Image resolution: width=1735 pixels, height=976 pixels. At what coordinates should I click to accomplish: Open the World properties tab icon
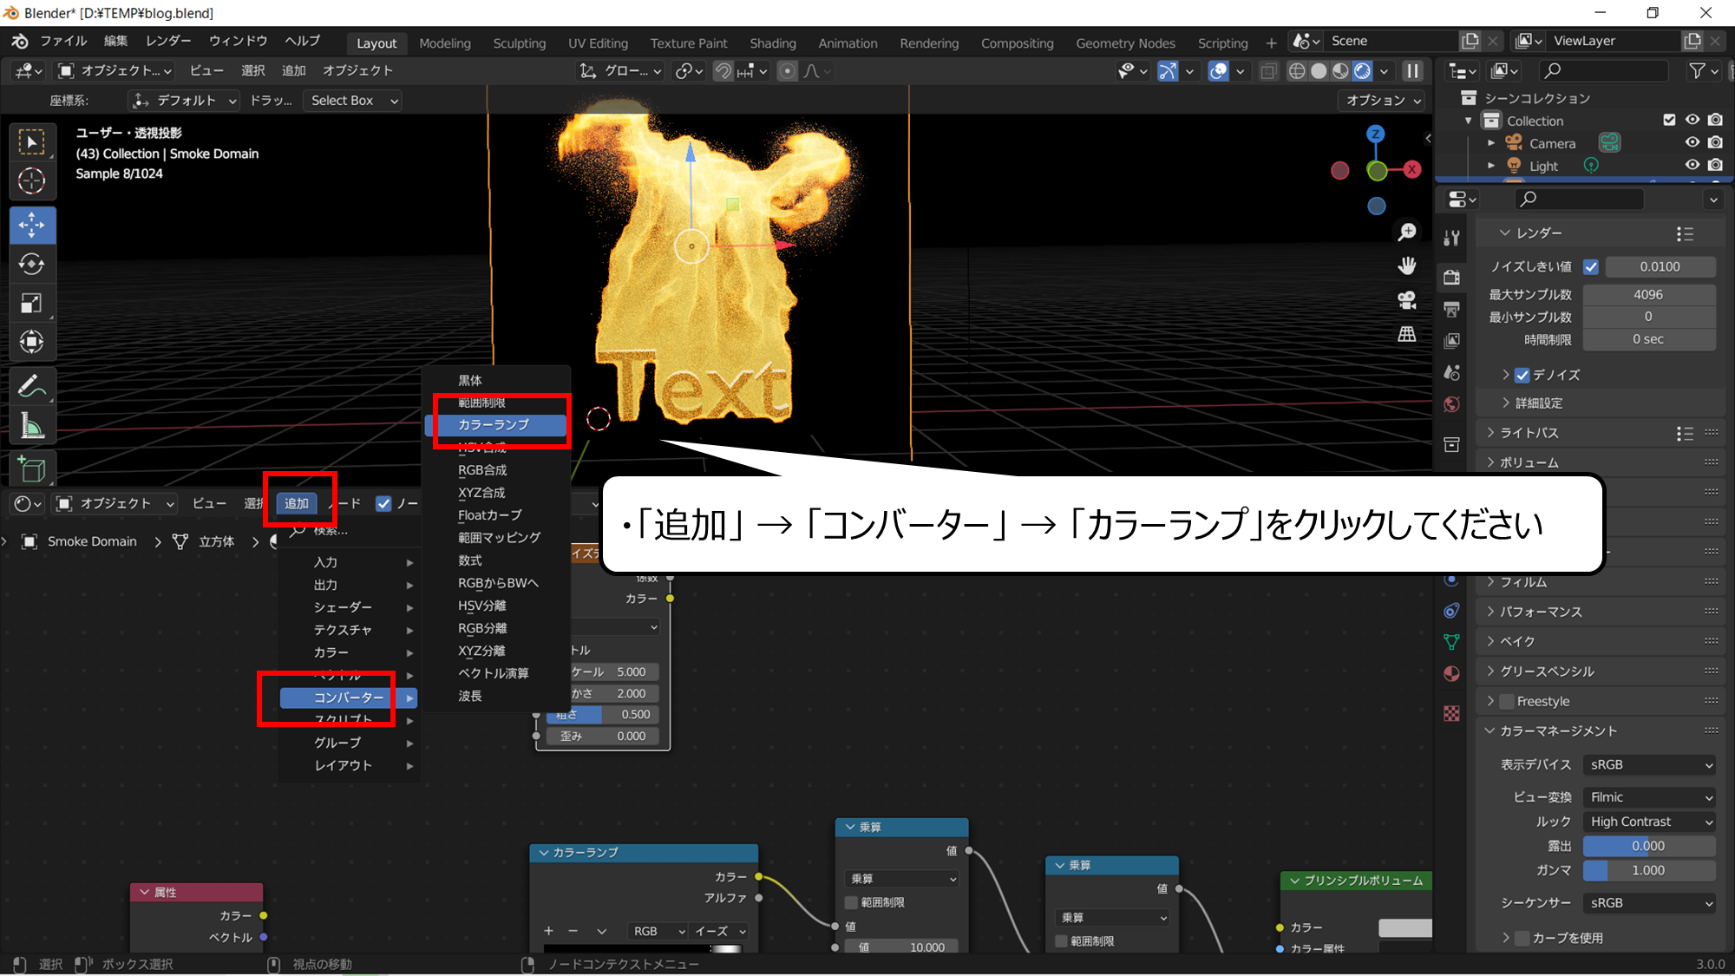point(1452,404)
